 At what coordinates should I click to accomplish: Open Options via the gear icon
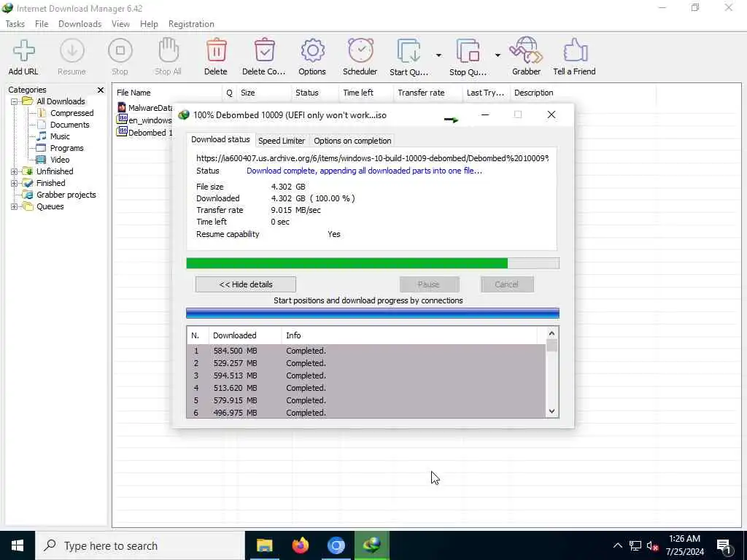(x=312, y=50)
